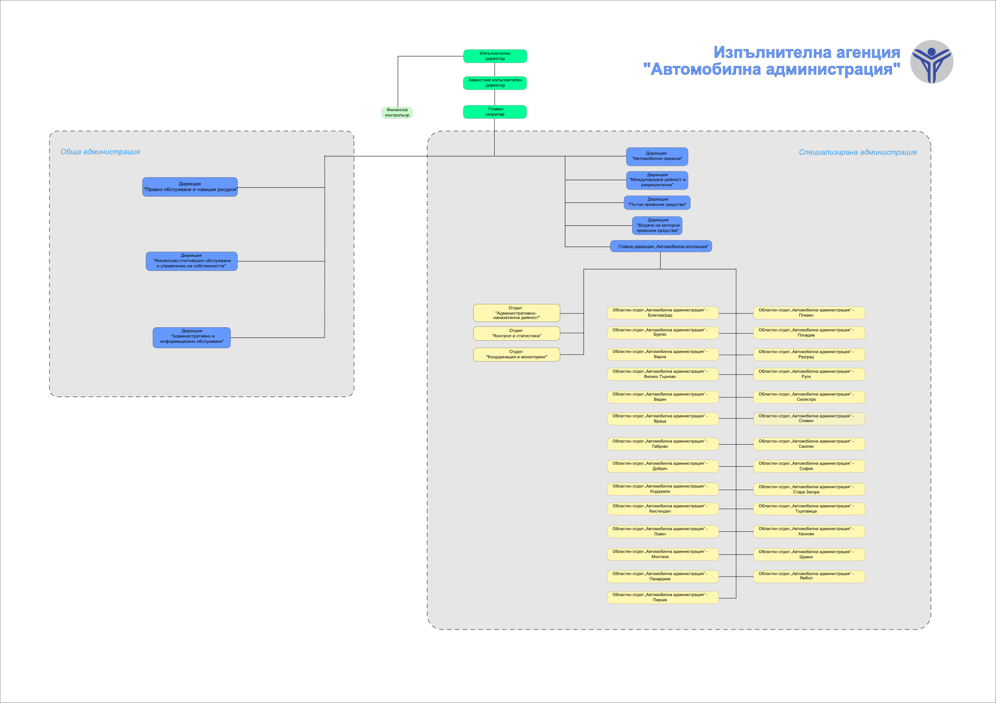The image size is (996, 703).
Task: Click Областен отдел Разград box
Action: coord(809,354)
